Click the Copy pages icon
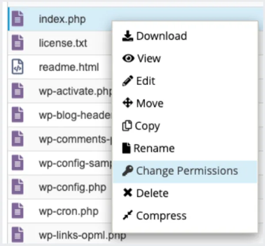The width and height of the screenshot is (265, 246). 127,126
